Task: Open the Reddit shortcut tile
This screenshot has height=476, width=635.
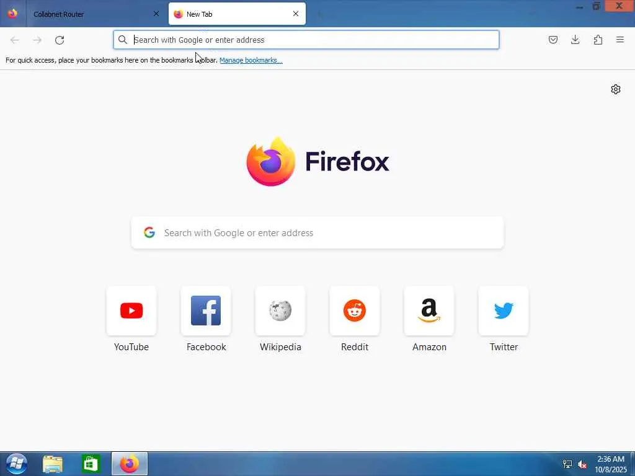Action: coord(355,311)
